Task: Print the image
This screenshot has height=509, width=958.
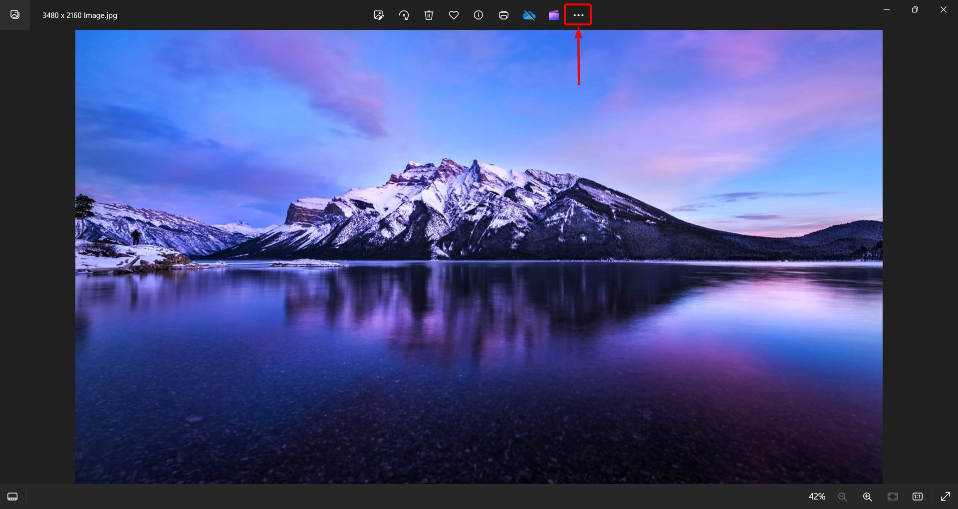Action: (503, 15)
